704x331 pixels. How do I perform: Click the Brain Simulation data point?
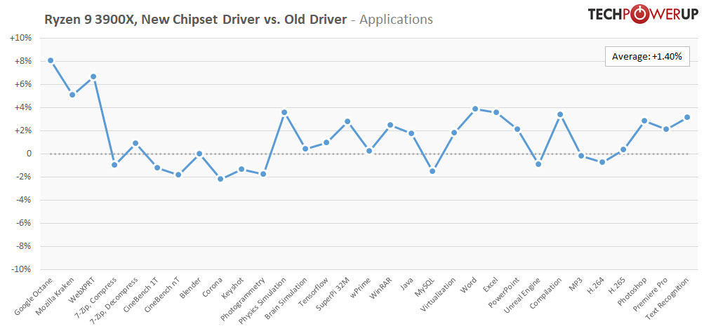tap(305, 149)
